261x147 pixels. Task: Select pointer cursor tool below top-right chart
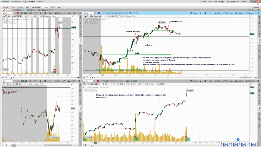tap(92, 77)
